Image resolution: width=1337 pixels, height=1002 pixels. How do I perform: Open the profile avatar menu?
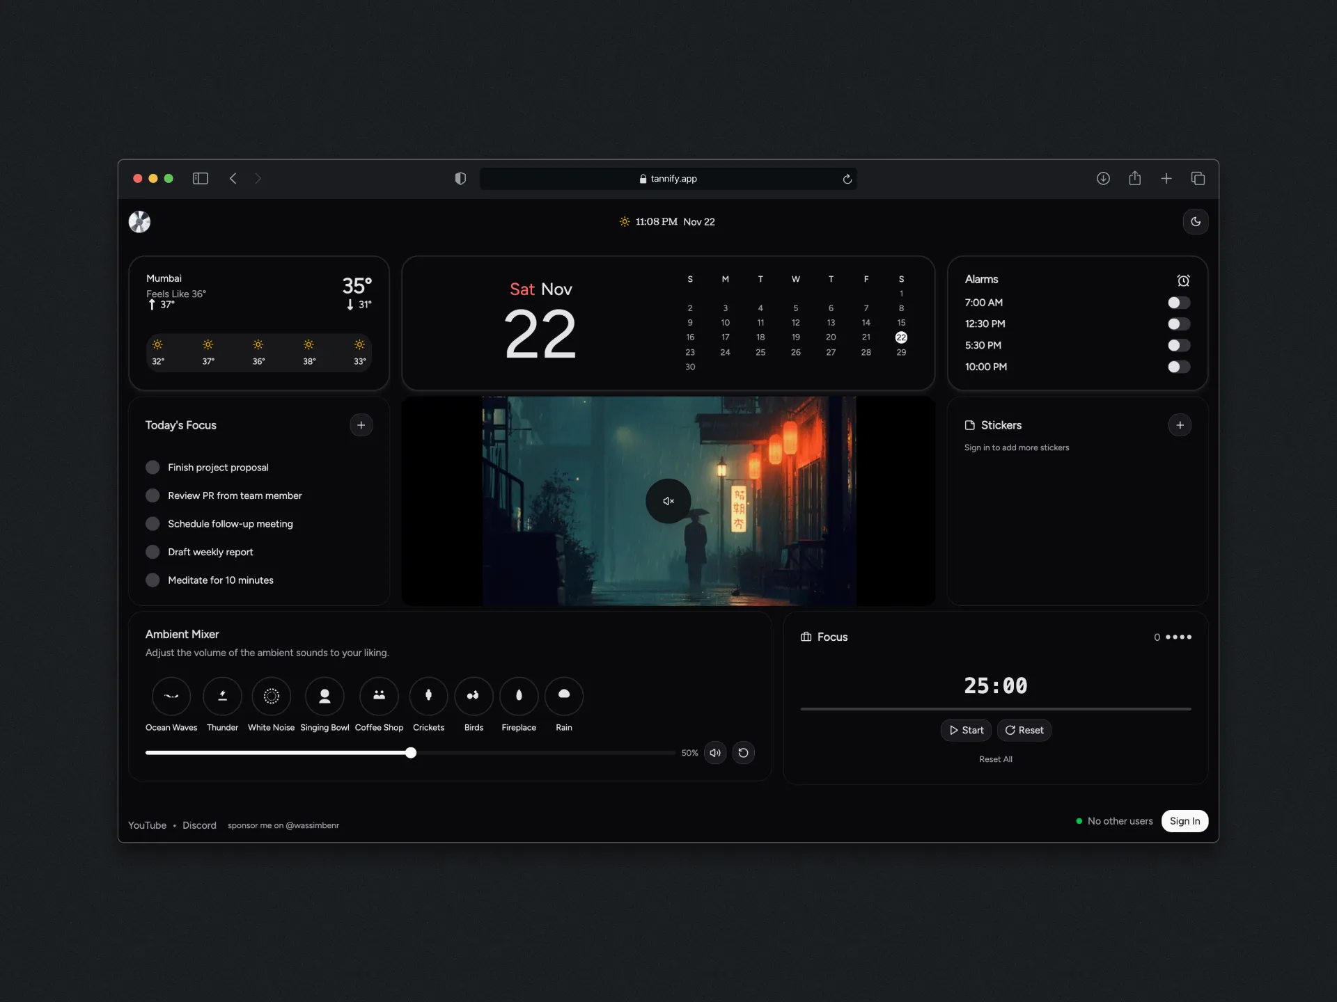139,221
